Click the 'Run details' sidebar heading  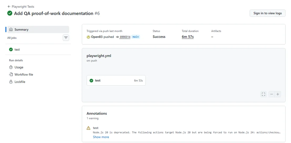click(16, 60)
